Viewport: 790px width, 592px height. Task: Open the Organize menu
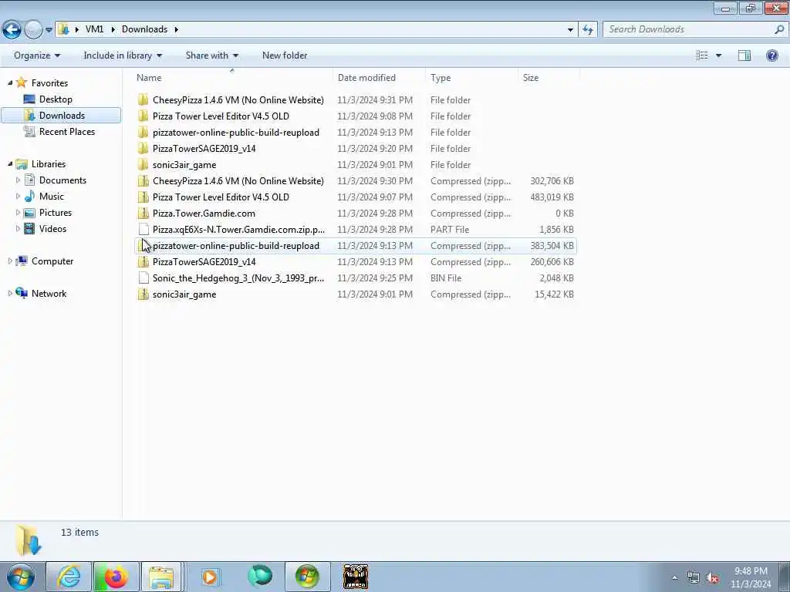pyautogui.click(x=37, y=55)
